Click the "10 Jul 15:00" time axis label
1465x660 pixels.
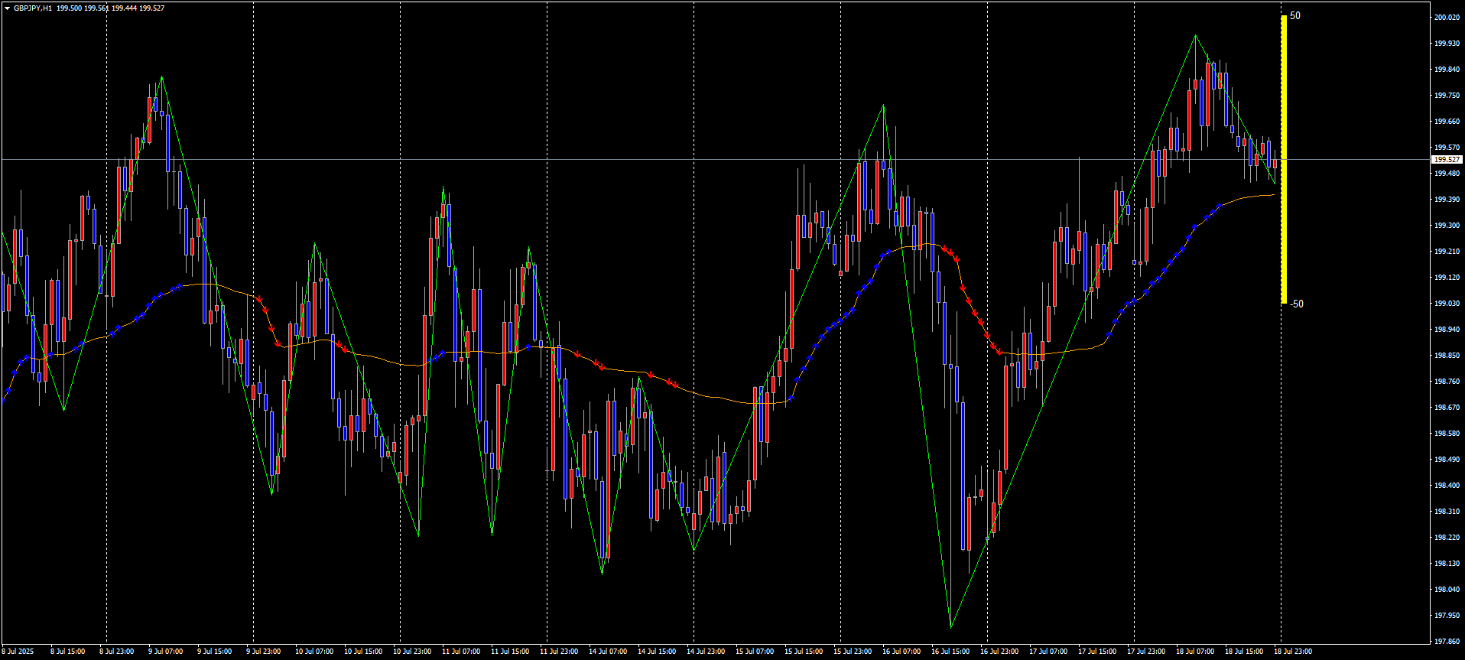[x=363, y=652]
